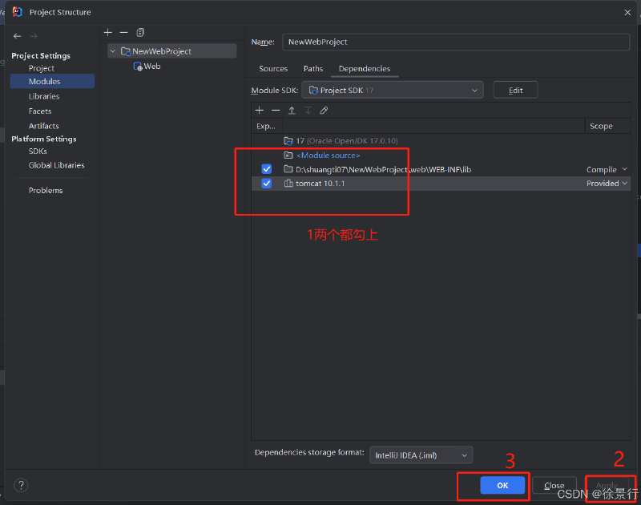Click the NewWebProject module folder icon
Screen dimensions: 641x505
pyautogui.click(x=126, y=51)
